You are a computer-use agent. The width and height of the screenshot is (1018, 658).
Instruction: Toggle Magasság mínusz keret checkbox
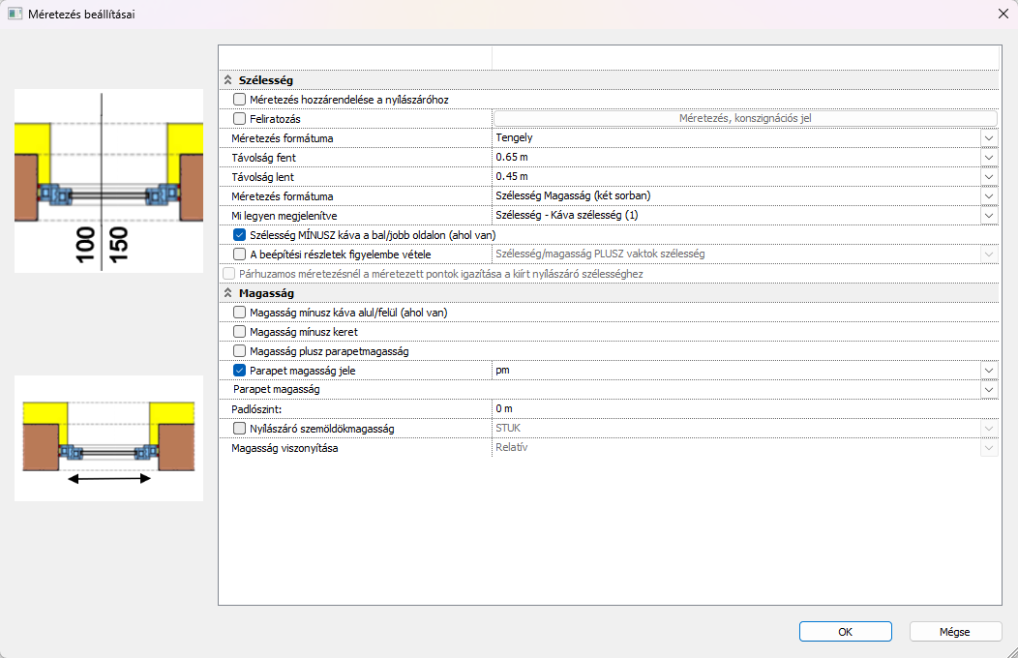tap(240, 332)
